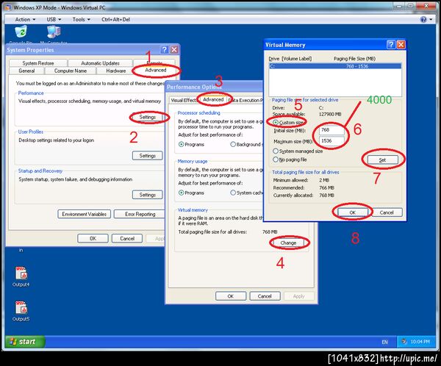Click OK in Performance Options

[x=231, y=296]
